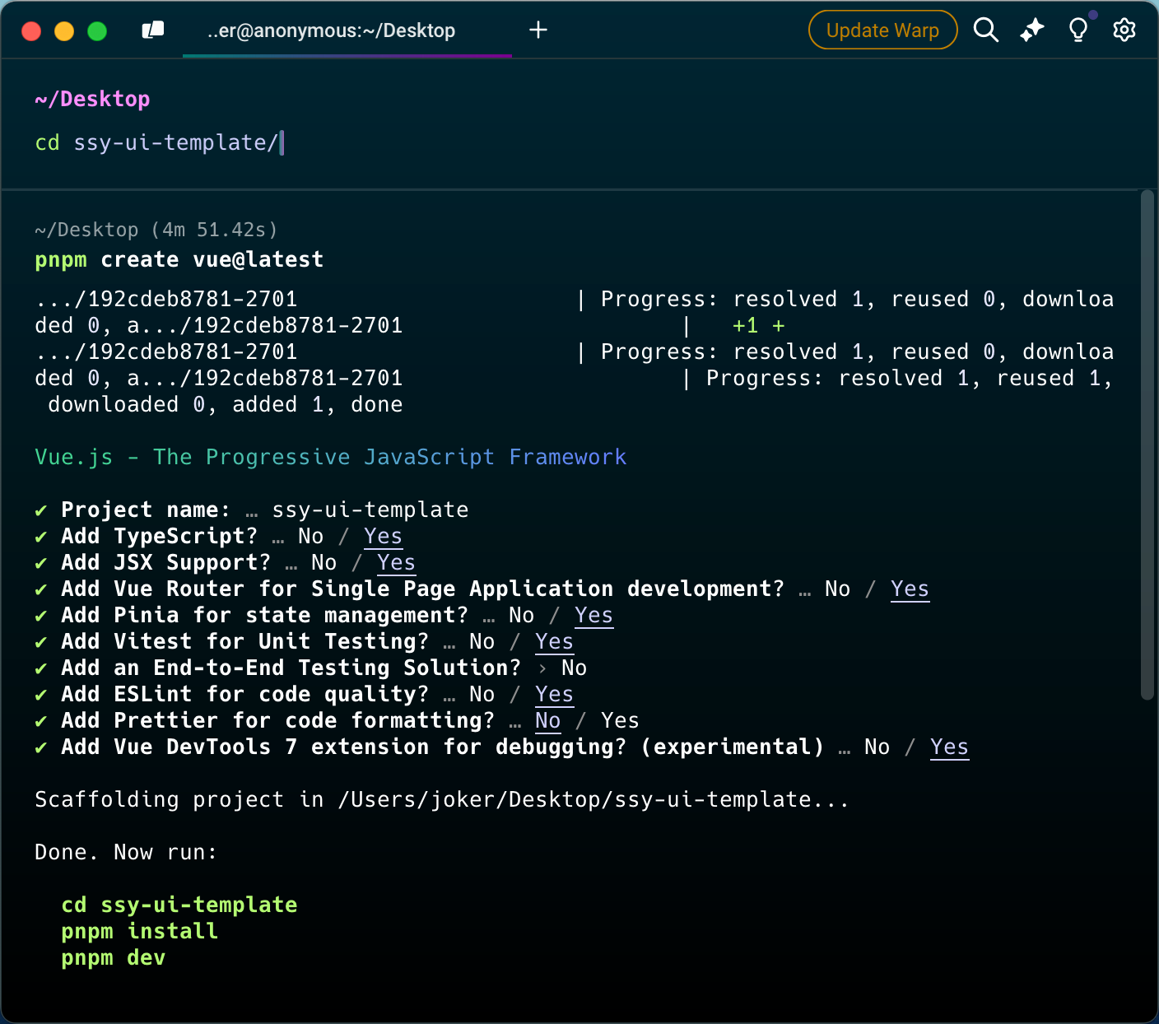Screen dimensions: 1159x1024
Task: Click Yes on the Pinia state management line
Action: [x=593, y=615]
